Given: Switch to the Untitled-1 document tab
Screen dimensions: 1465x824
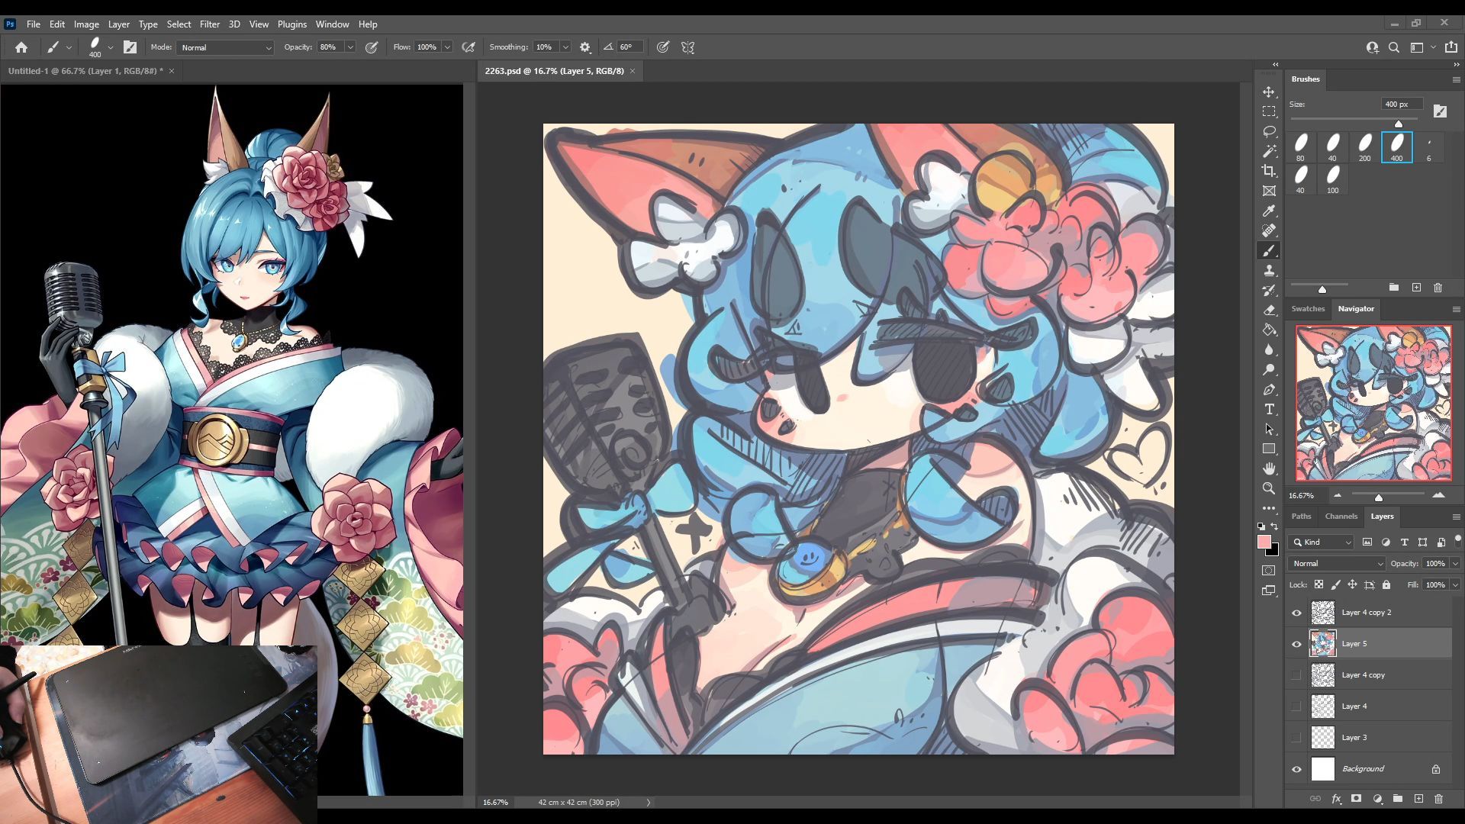Looking at the screenshot, I should pos(85,71).
